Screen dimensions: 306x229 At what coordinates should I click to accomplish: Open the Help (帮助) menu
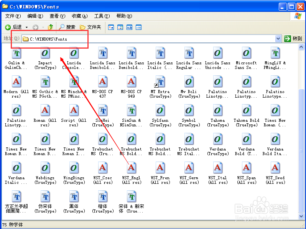click(124, 16)
